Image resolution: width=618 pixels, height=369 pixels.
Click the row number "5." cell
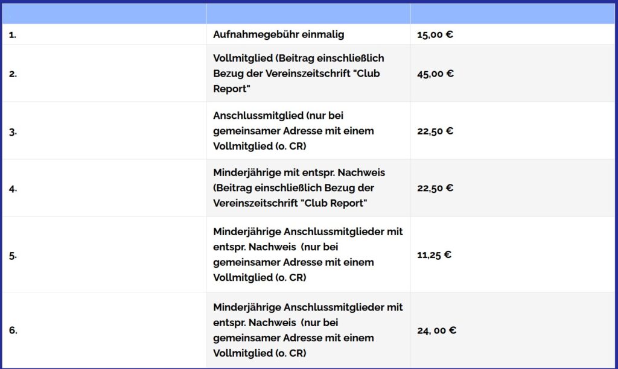[x=13, y=255]
